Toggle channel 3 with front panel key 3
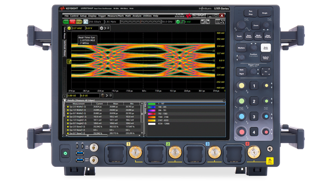Image resolution: width=329 pixels, height=184 pixels. click(x=254, y=117)
